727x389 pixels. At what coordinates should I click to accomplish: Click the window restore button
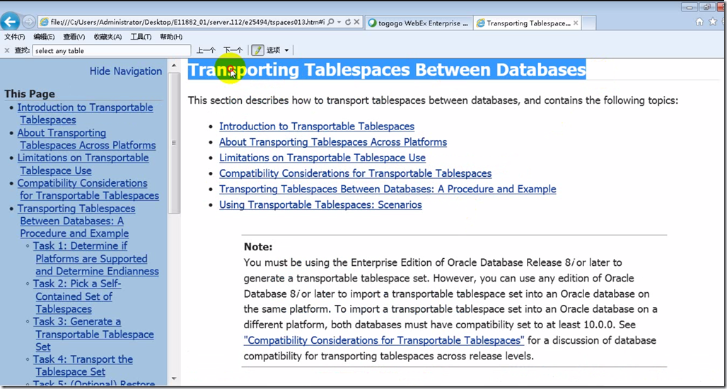[x=707, y=6]
